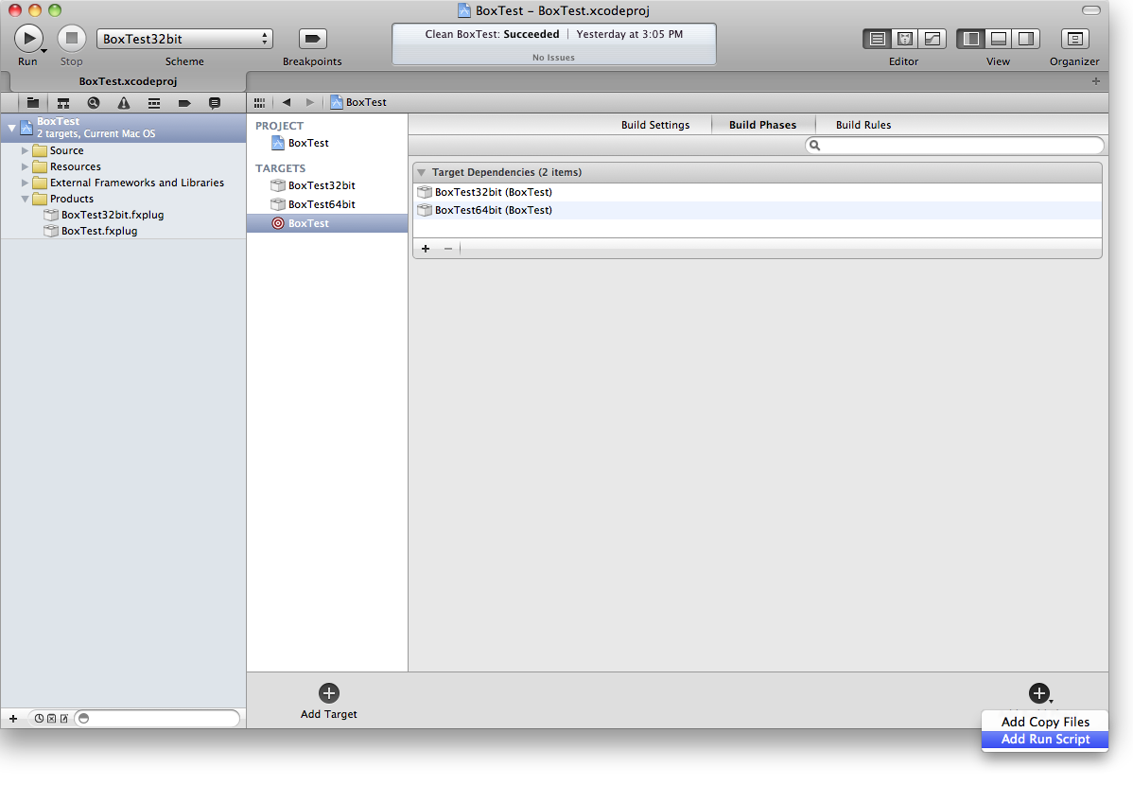The width and height of the screenshot is (1133, 785).
Task: Open the Issue navigator warning icon
Action: (123, 103)
